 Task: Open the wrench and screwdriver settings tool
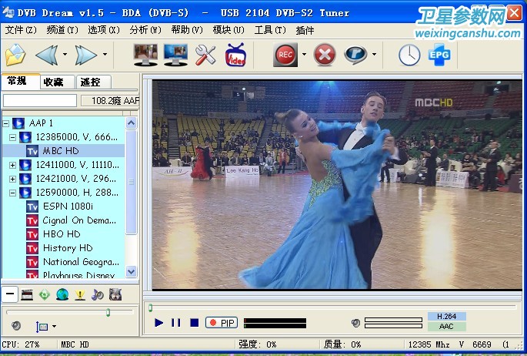tap(205, 55)
